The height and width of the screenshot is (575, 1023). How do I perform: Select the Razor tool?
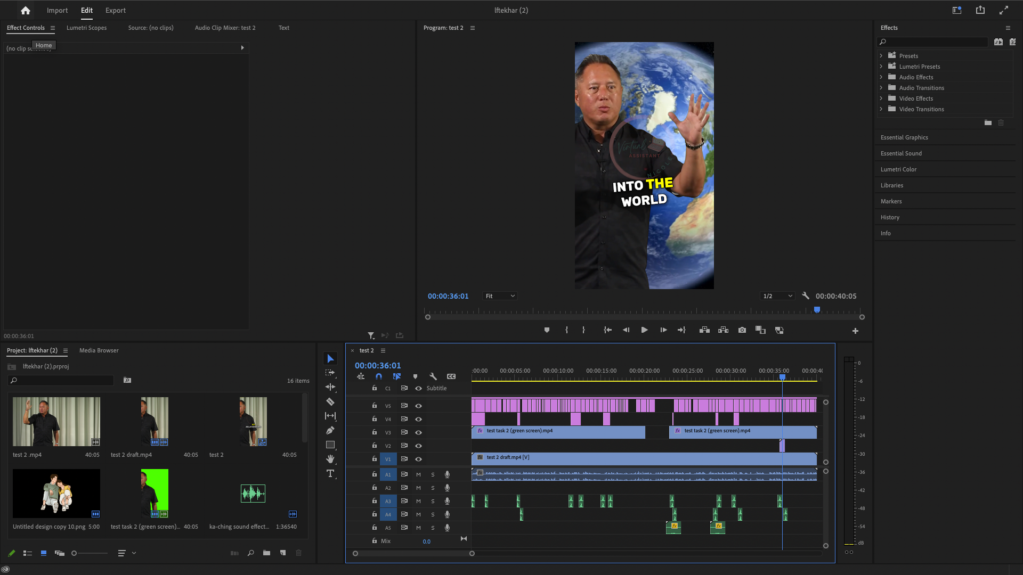point(330,401)
